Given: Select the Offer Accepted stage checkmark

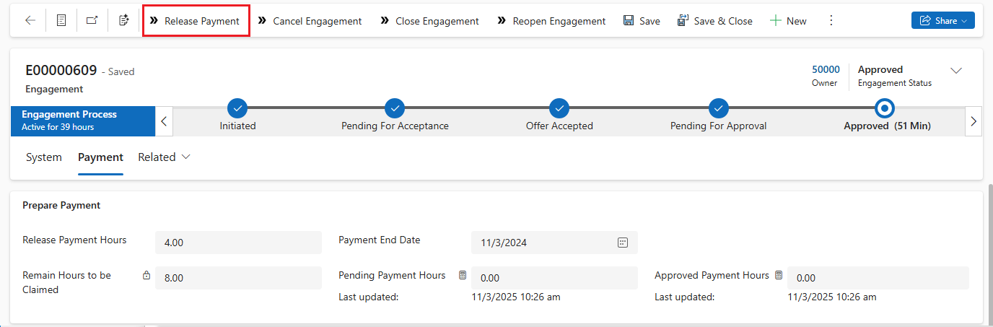Looking at the screenshot, I should pyautogui.click(x=559, y=108).
